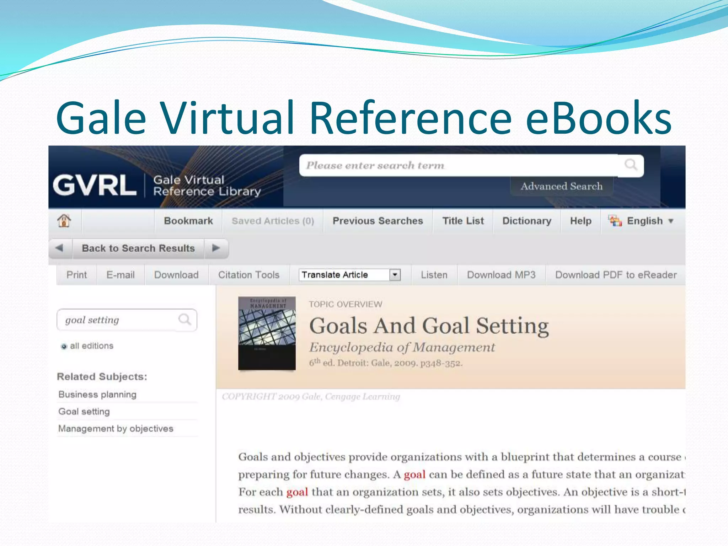This screenshot has height=546, width=728.
Task: Click the 6th ed. Detroit: Gale, 2009 citation text
Action: (386, 363)
